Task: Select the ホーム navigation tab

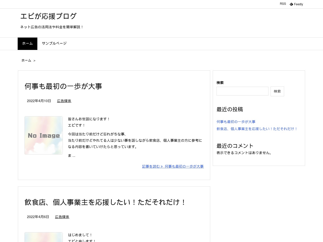Action: 28,44
